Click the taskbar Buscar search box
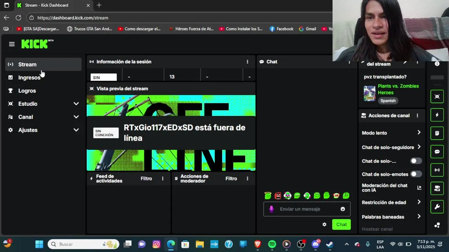Image resolution: width=449 pixels, height=252 pixels. coord(83,244)
